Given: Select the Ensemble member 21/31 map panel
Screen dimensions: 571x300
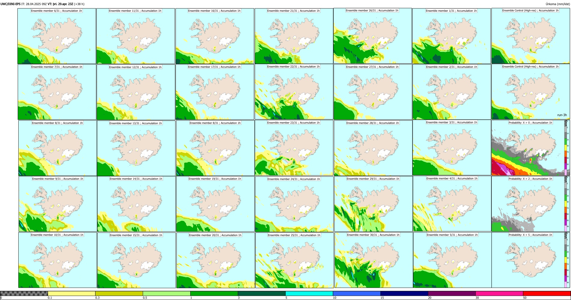Looking at the screenshot, I should click(x=294, y=36).
